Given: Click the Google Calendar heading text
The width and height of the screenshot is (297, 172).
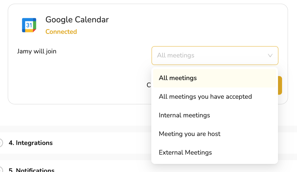Looking at the screenshot, I should pyautogui.click(x=77, y=20).
